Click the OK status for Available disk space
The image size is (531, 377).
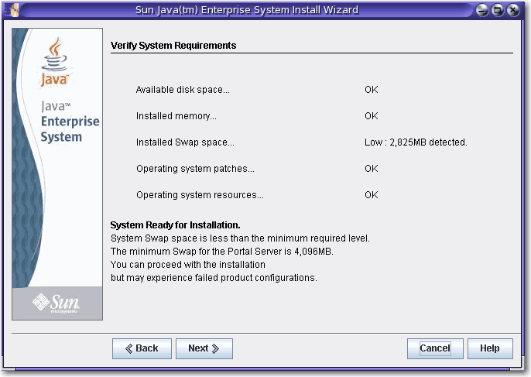click(x=372, y=90)
